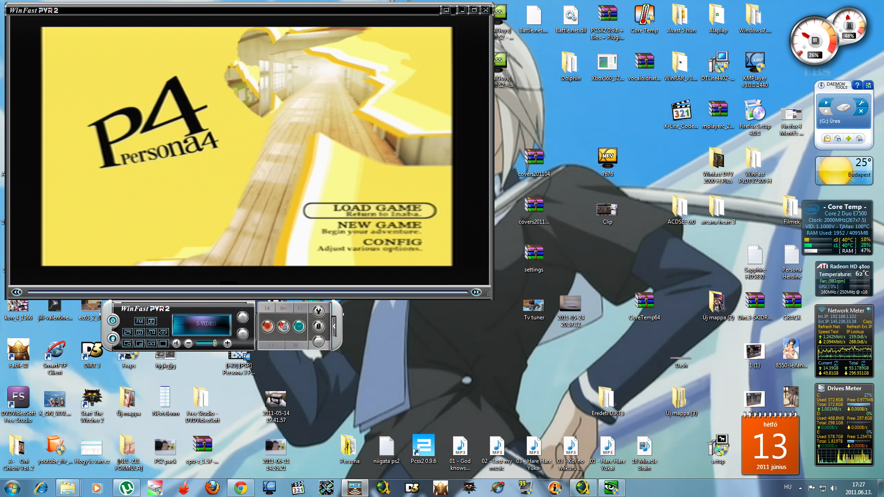The width and height of the screenshot is (884, 497).
Task: Collapse the PVR2 side panel arrow
Action: coord(334,326)
